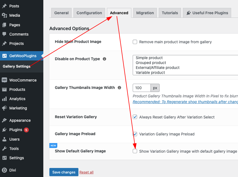
Task: Switch to the General tab
Action: click(x=61, y=13)
